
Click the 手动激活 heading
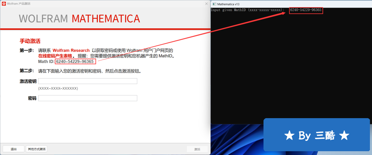(30, 41)
